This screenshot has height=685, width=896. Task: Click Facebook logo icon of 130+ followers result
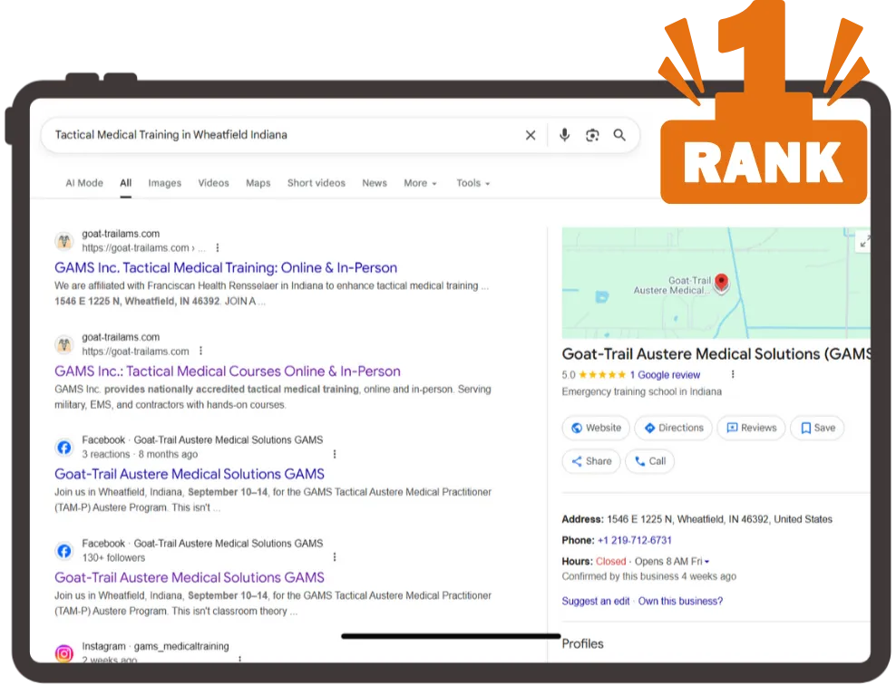coord(64,551)
